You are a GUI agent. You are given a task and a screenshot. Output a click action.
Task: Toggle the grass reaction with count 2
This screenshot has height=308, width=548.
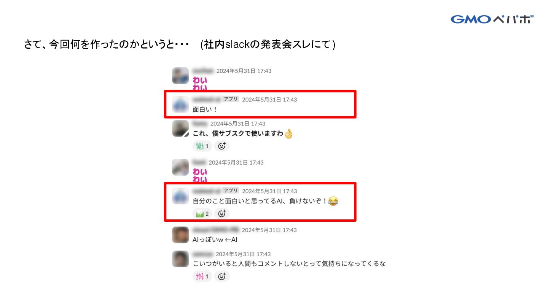pyautogui.click(x=202, y=214)
